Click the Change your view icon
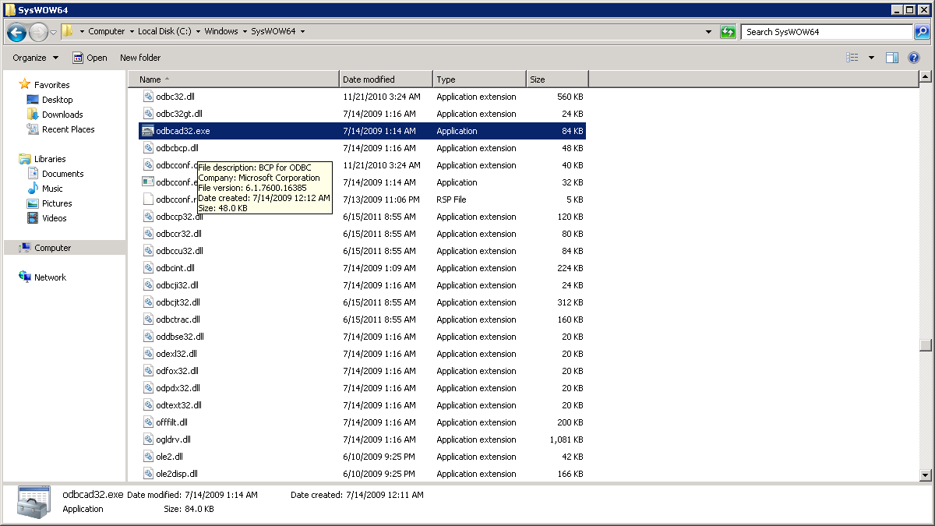Image resolution: width=935 pixels, height=526 pixels. coord(852,58)
